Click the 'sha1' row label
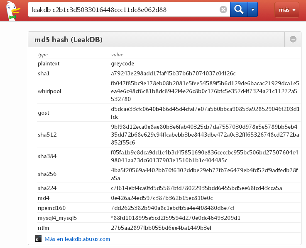This screenshot has width=306, height=248. point(44,73)
